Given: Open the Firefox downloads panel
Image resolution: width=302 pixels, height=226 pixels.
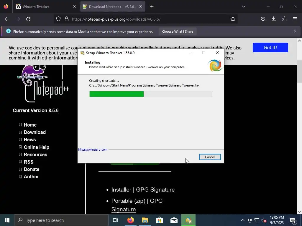Looking at the screenshot, I should click(x=273, y=19).
